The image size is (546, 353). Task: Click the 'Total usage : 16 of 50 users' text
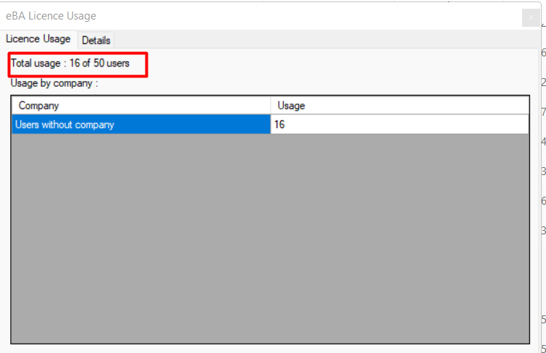coord(70,64)
